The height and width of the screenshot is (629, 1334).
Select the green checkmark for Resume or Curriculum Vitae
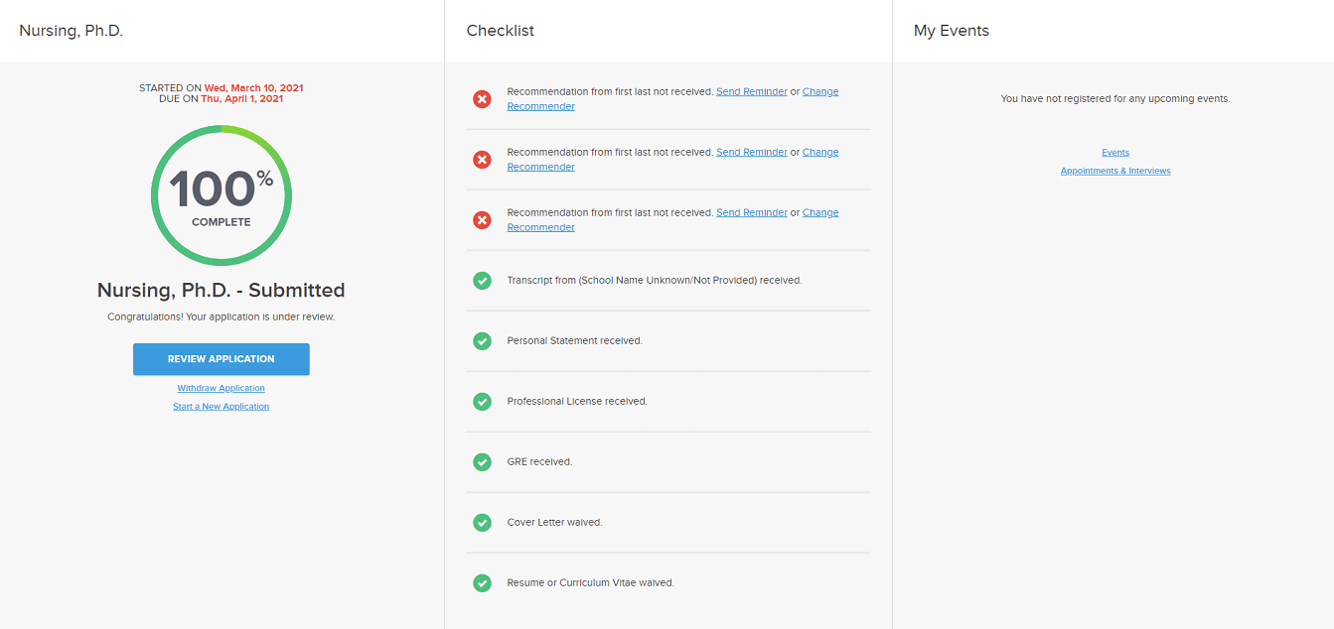point(482,583)
